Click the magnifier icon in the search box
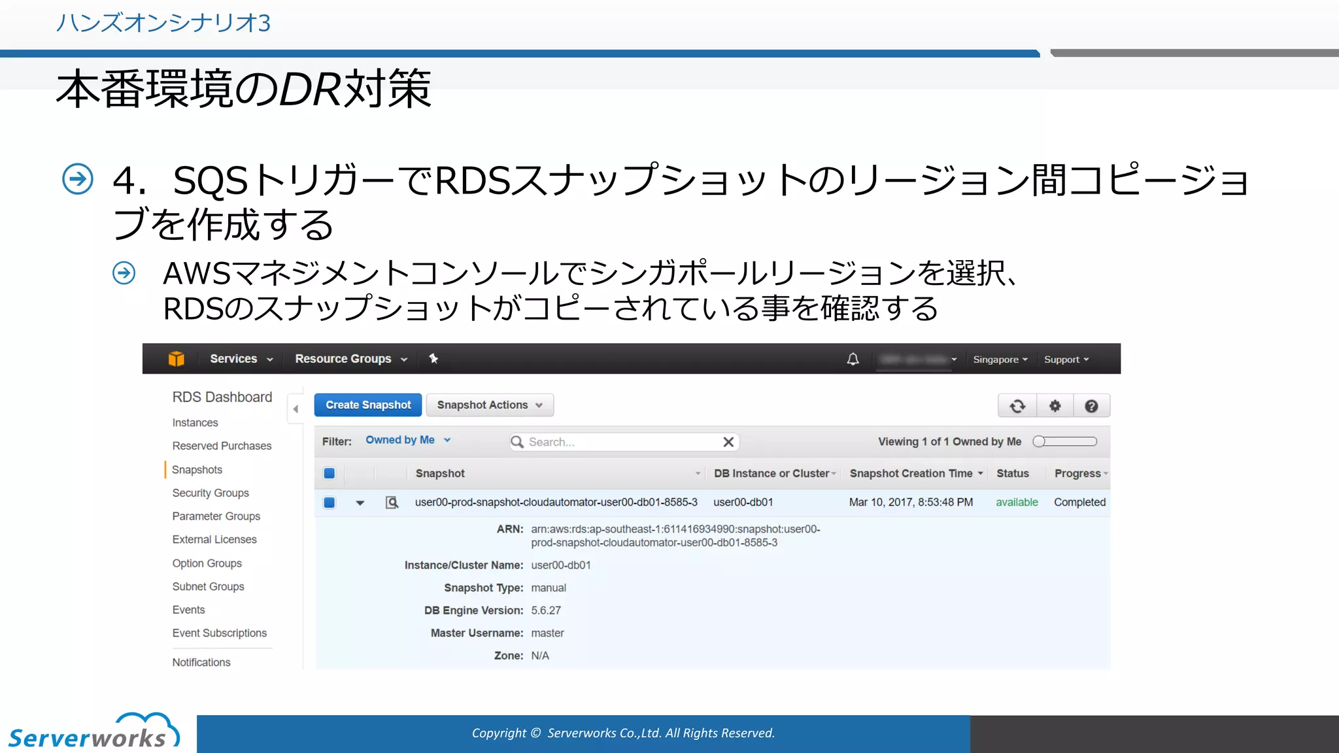Image resolution: width=1339 pixels, height=753 pixels. point(517,442)
